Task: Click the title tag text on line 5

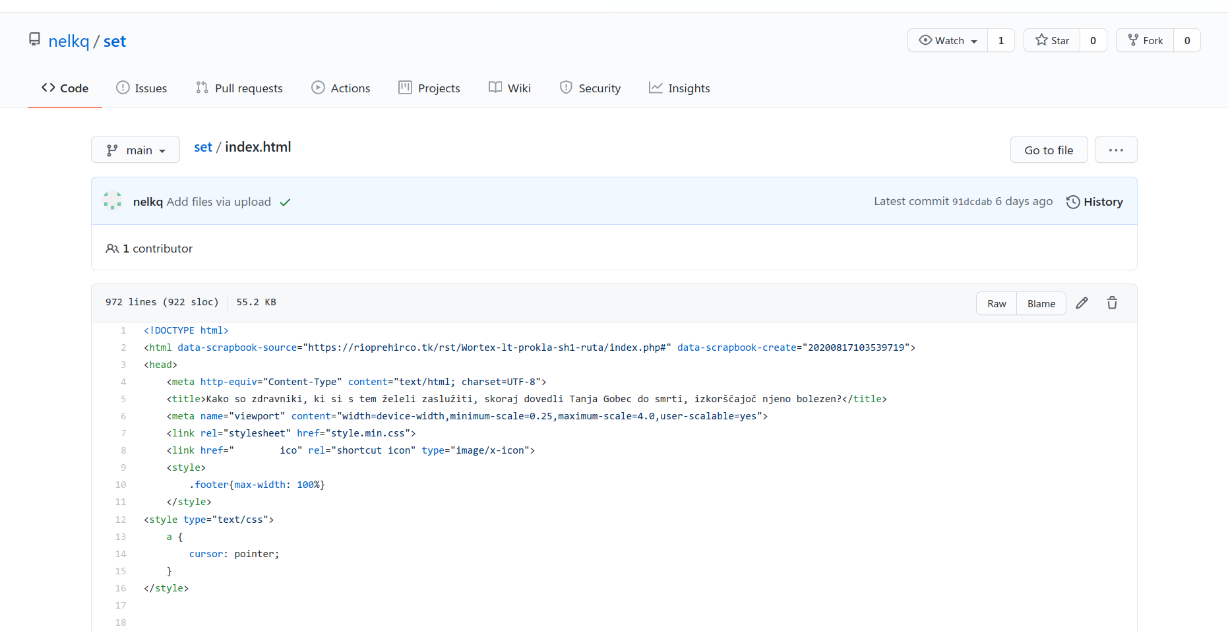Action: [x=526, y=399]
